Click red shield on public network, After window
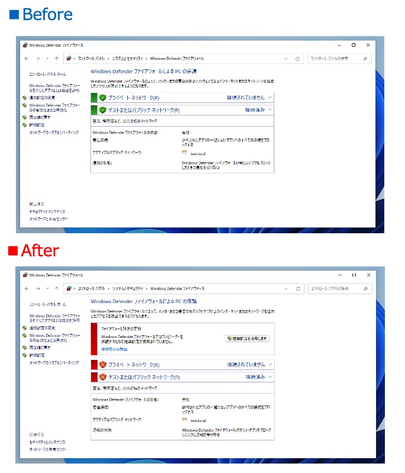 tap(103, 377)
